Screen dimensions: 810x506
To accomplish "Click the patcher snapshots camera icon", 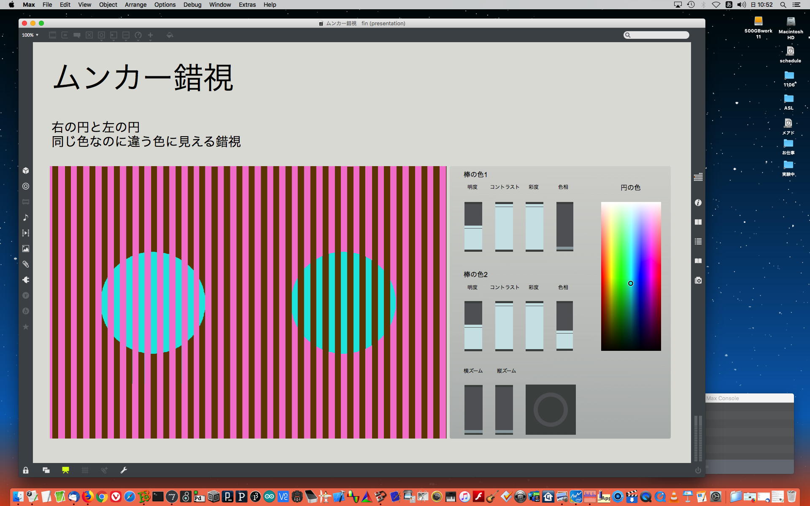I will point(698,280).
